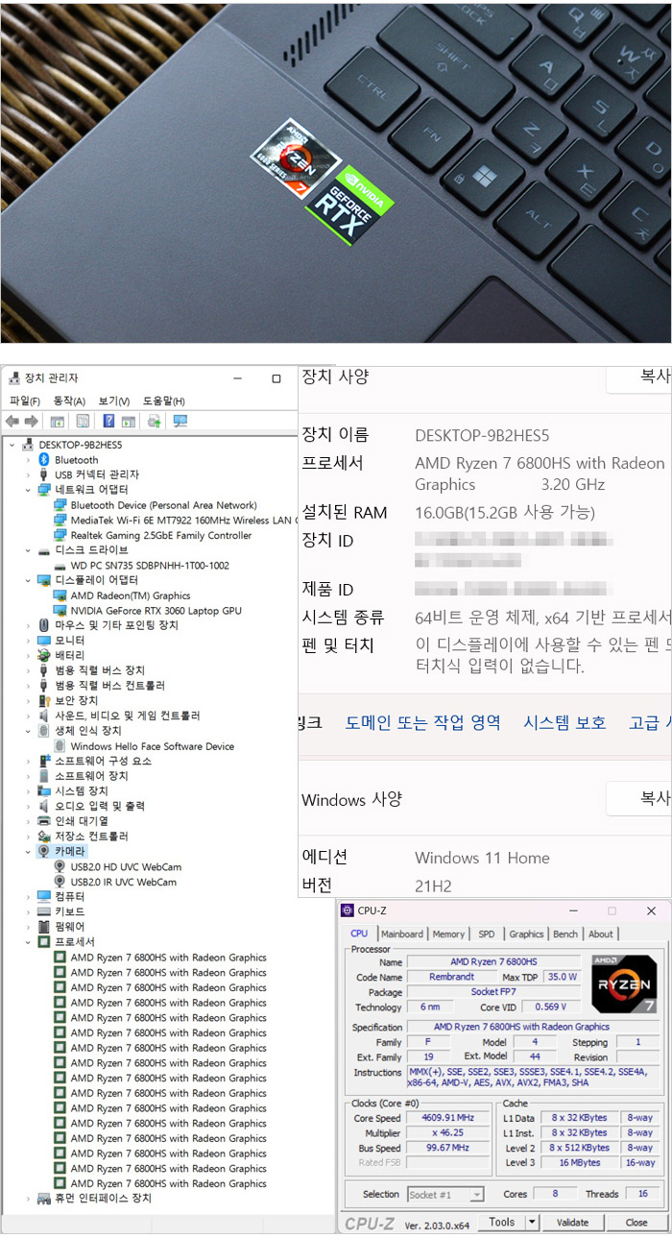
Task: Click the Ryzen 7 logo in CPU-Z
Action: click(624, 983)
